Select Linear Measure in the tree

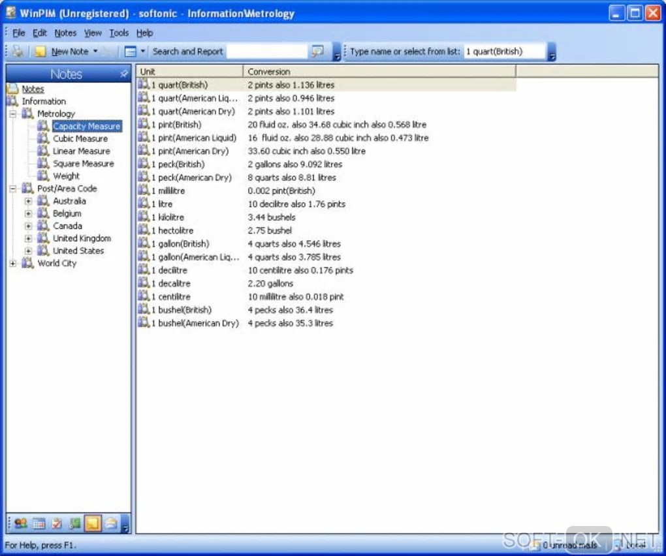tap(82, 151)
